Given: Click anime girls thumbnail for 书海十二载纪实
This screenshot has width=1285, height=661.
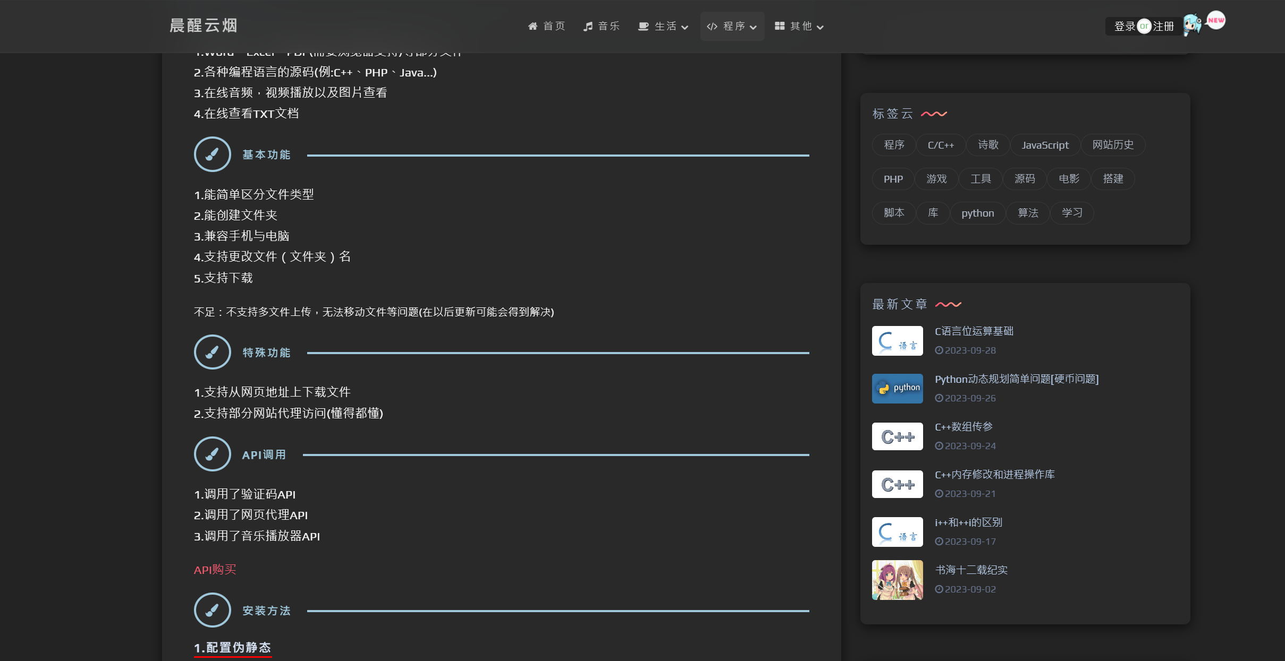Looking at the screenshot, I should click(898, 580).
